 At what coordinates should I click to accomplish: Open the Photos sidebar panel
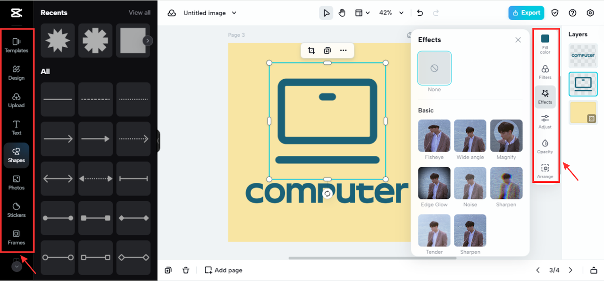[17, 183]
